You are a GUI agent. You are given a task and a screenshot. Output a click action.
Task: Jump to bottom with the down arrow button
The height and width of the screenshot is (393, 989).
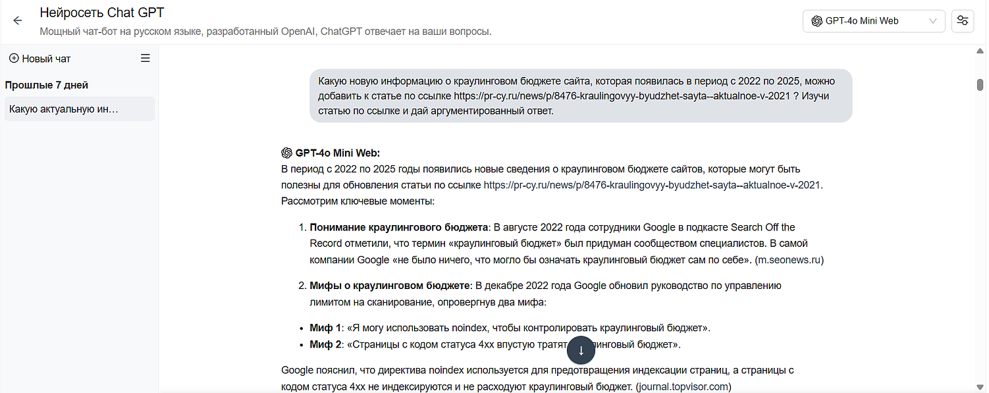(x=581, y=350)
